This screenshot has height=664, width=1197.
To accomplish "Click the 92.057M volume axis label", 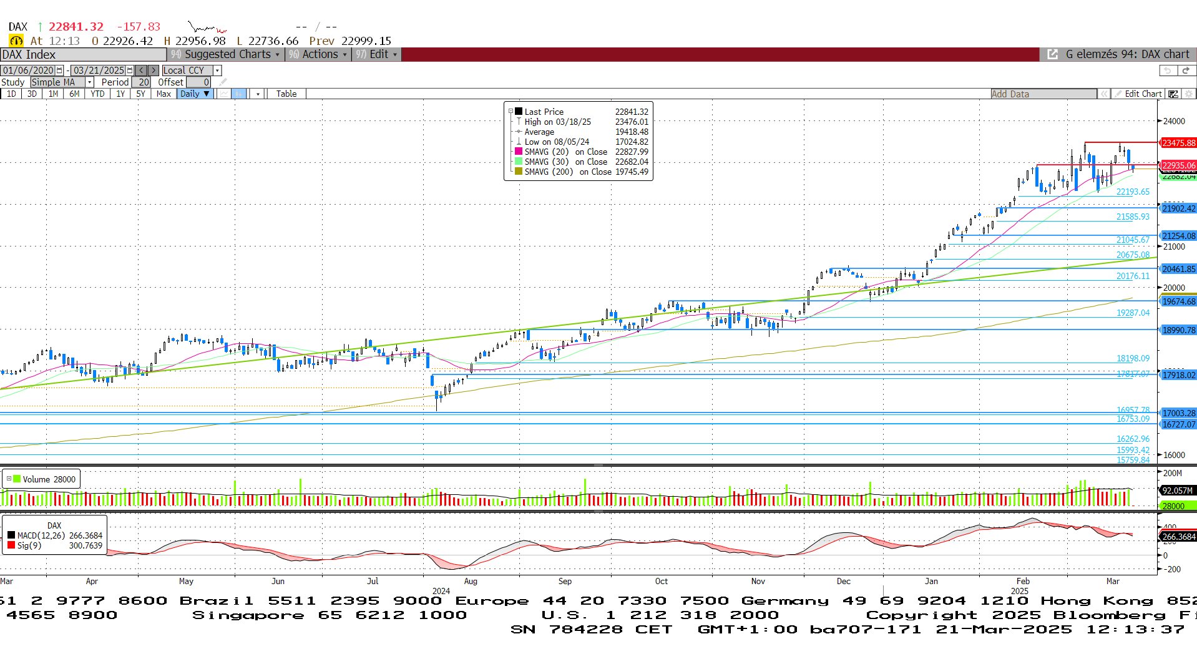I will (1178, 491).
